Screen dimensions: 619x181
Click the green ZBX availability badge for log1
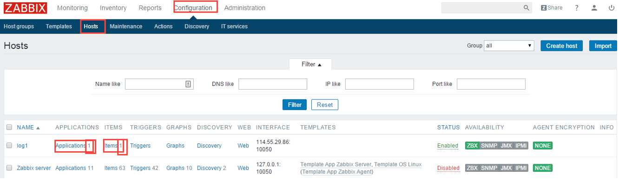(472, 146)
